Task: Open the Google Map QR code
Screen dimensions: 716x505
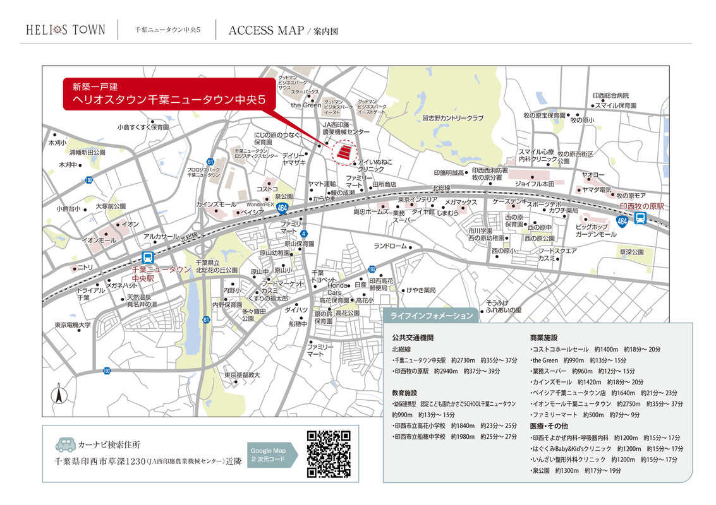Action: coord(328,453)
